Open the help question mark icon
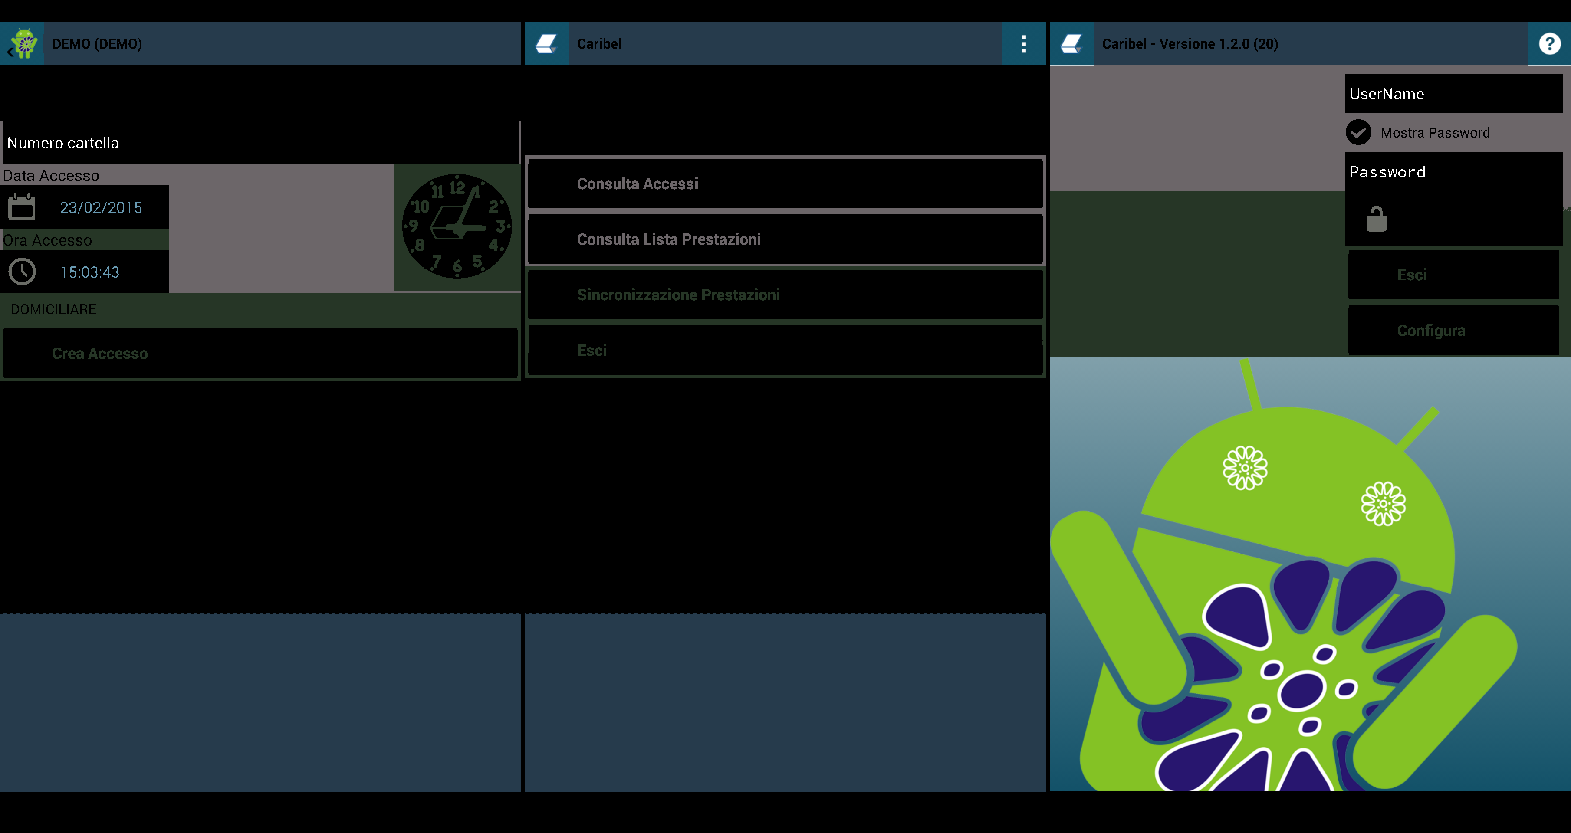Screen dimensions: 1571x833 pyautogui.click(x=1549, y=43)
